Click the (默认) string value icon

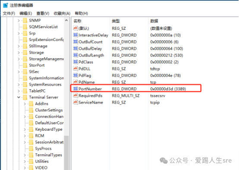[x=75, y=28]
